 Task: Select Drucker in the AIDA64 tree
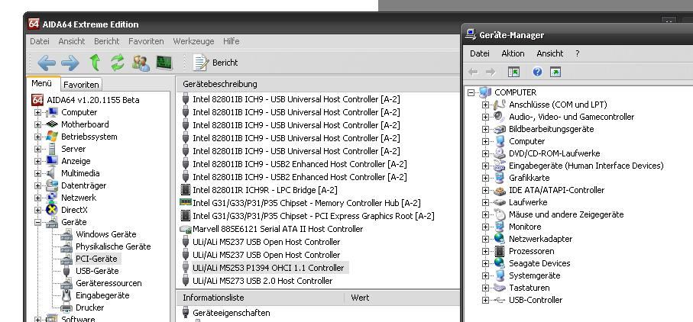89,308
